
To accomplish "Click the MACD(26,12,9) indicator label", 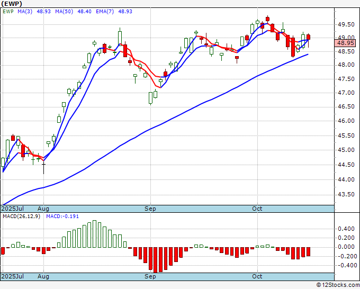I will click(21, 216).
